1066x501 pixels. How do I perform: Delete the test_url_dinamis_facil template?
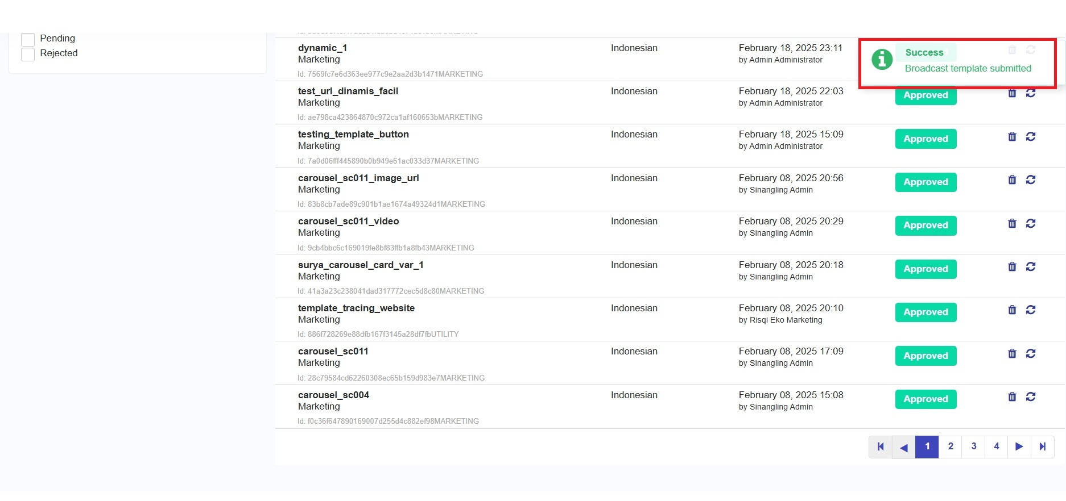(x=1012, y=94)
